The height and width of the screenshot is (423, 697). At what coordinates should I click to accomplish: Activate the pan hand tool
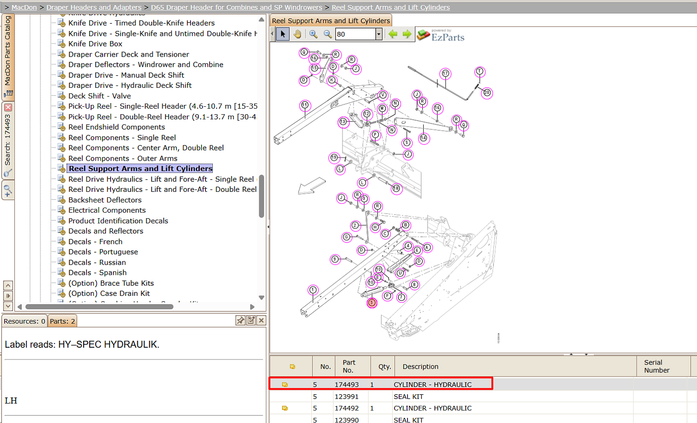point(297,34)
